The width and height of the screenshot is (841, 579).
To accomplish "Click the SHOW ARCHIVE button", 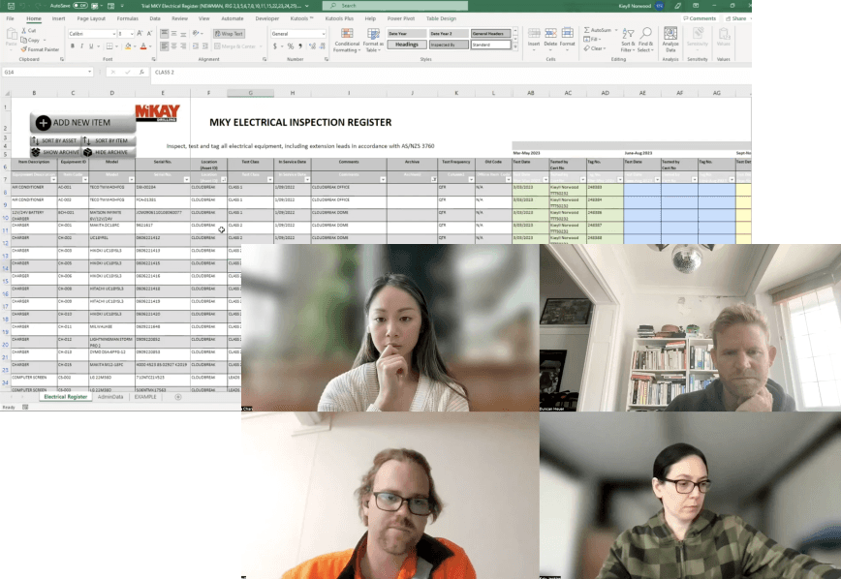I will (55, 152).
